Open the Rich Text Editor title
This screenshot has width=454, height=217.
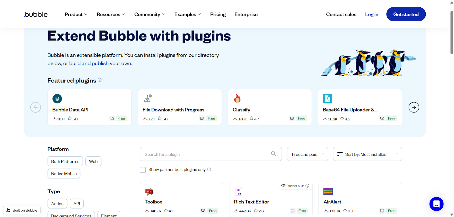pos(251,202)
